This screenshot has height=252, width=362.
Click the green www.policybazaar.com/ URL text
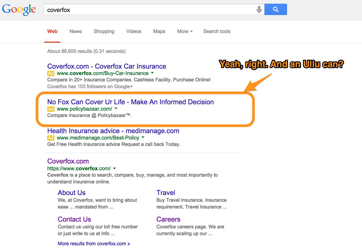point(84,109)
